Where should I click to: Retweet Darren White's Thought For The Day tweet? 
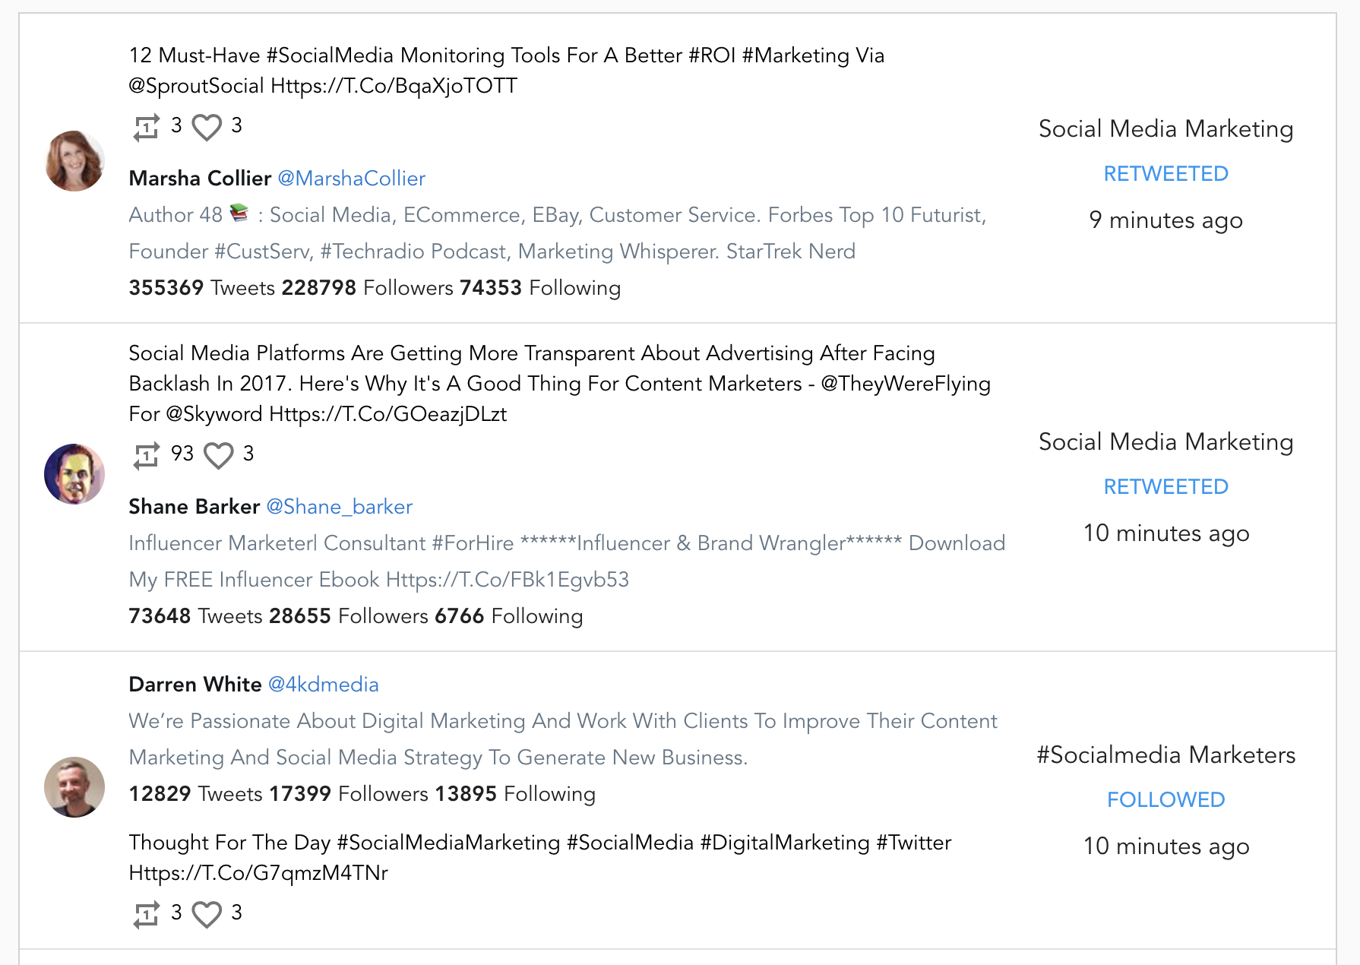tap(147, 914)
